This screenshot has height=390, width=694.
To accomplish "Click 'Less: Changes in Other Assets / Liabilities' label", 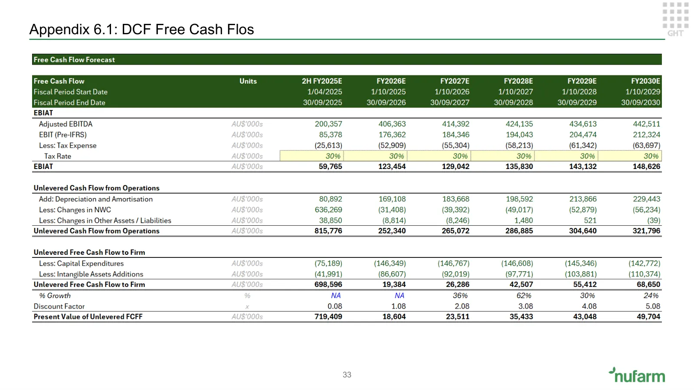I will (105, 221).
